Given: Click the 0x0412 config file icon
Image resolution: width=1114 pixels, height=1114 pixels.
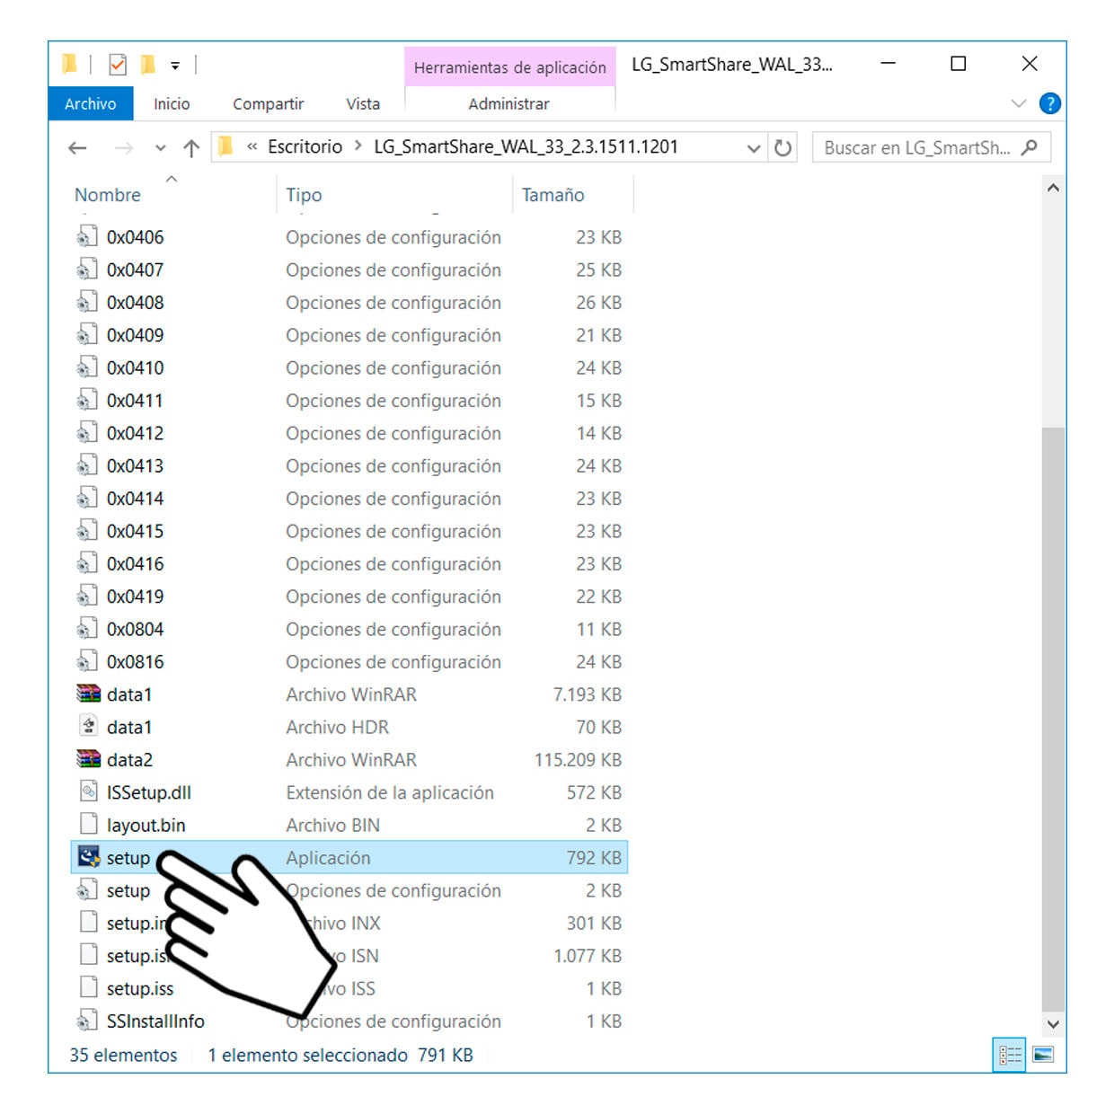Looking at the screenshot, I should tap(87, 432).
